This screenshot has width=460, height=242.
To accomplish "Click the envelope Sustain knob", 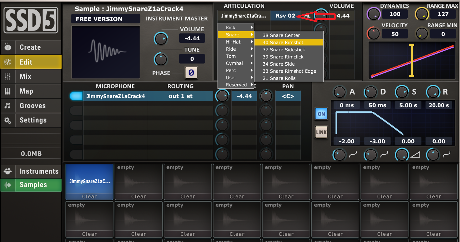I will [402, 92].
